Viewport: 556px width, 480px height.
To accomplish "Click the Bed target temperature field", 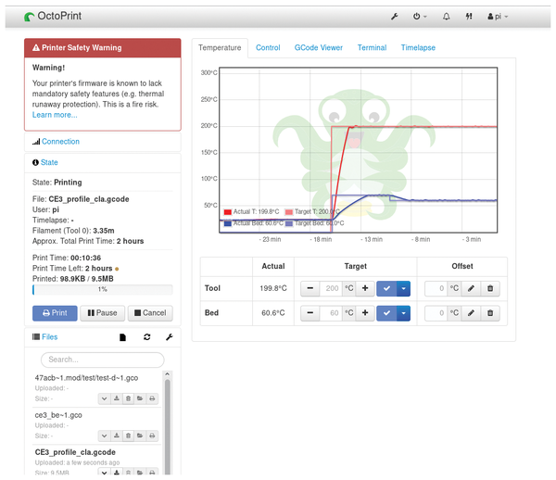I will point(331,313).
